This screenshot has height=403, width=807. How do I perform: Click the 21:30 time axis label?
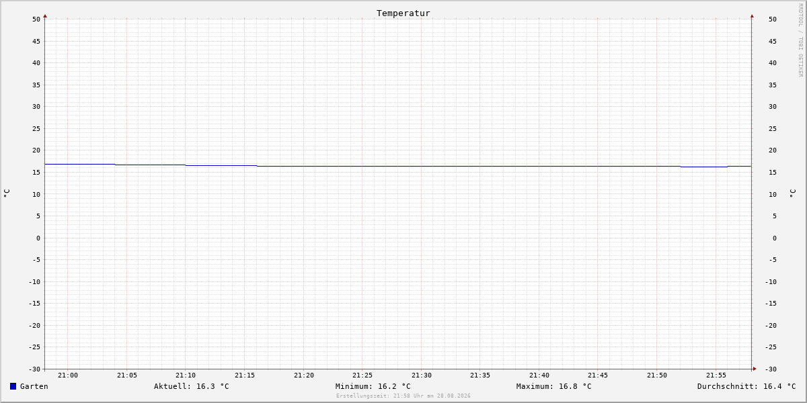422,375
